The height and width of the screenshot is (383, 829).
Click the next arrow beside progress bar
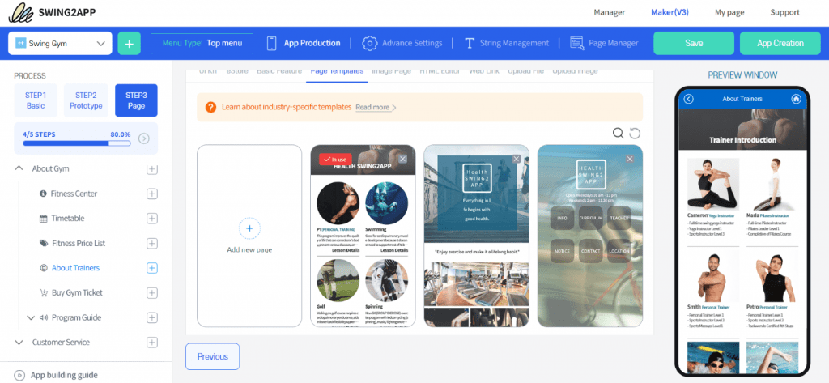coord(144,138)
